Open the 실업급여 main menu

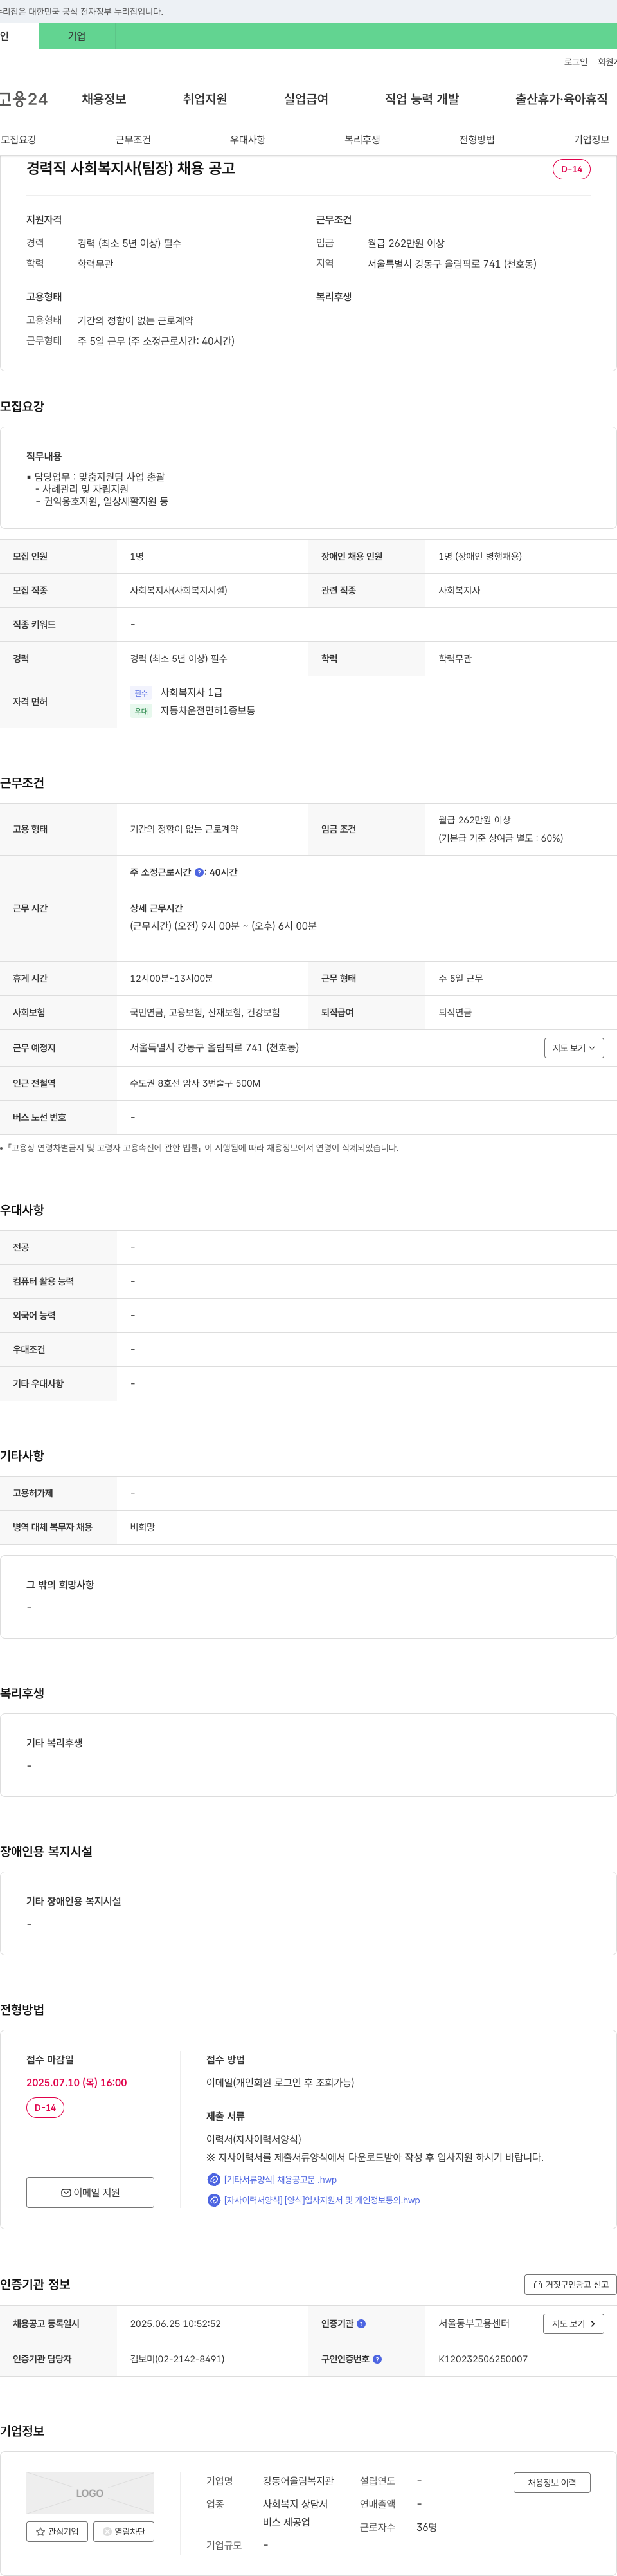point(305,99)
